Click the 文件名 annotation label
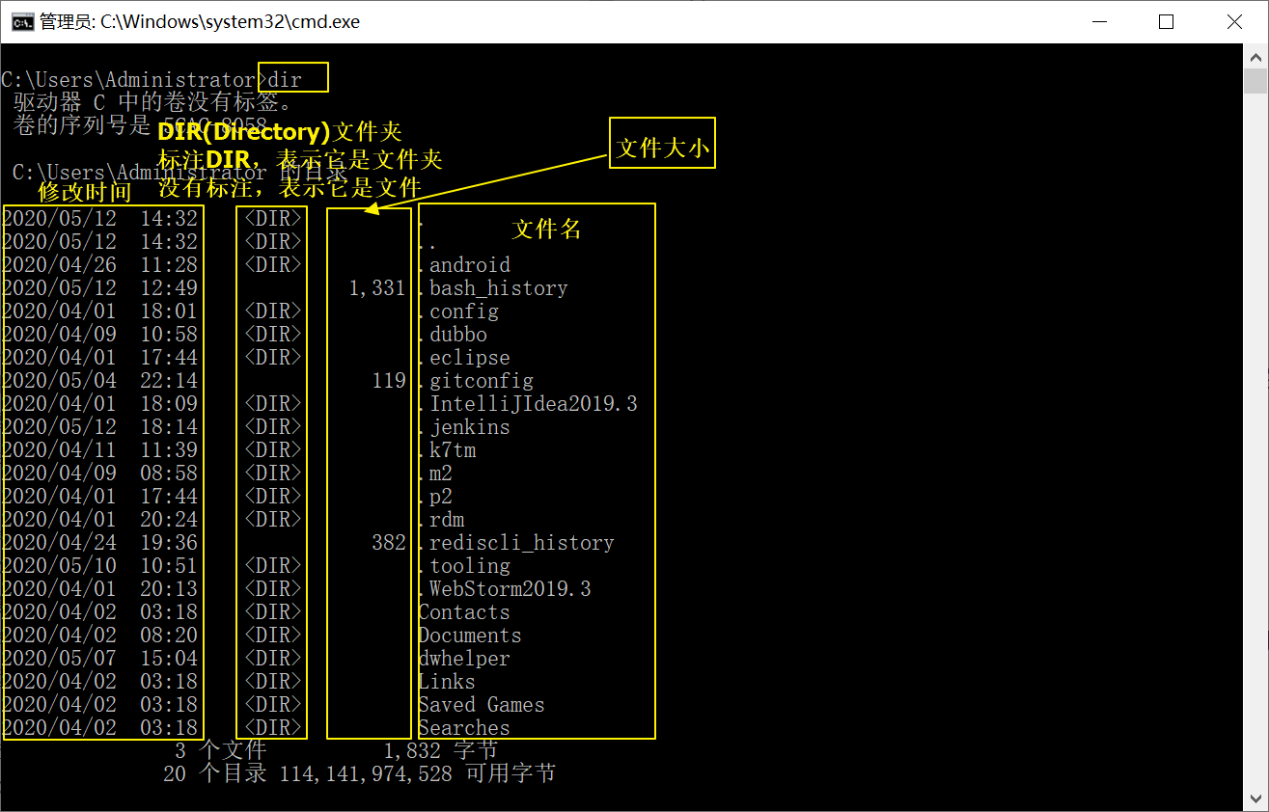This screenshot has width=1269, height=812. tap(547, 229)
